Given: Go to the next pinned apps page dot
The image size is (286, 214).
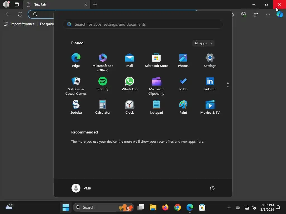Looking at the screenshot, I should (228, 87).
